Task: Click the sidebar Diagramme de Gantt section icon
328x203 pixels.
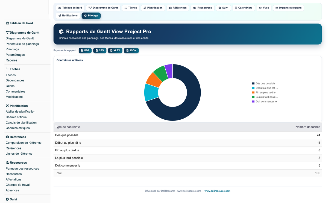Action: [8, 33]
